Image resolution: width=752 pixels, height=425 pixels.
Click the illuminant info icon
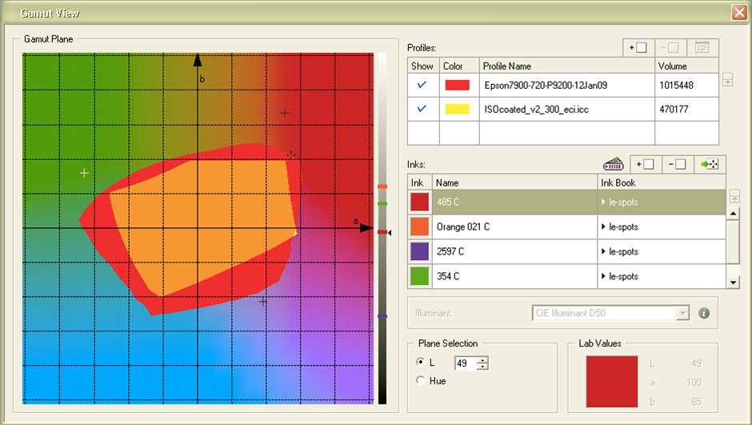pos(704,313)
